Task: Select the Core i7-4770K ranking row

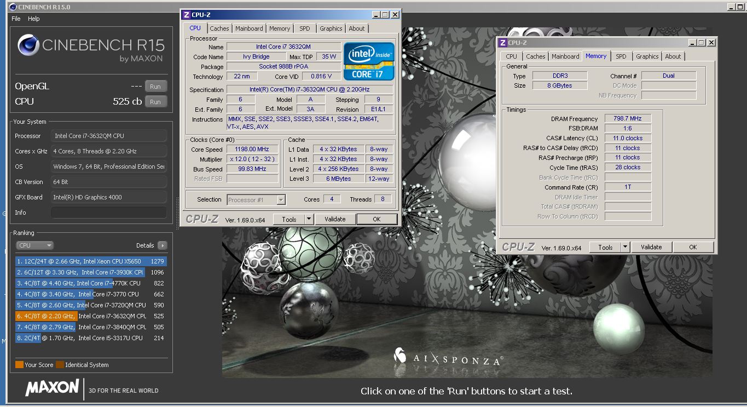Action: tap(91, 283)
